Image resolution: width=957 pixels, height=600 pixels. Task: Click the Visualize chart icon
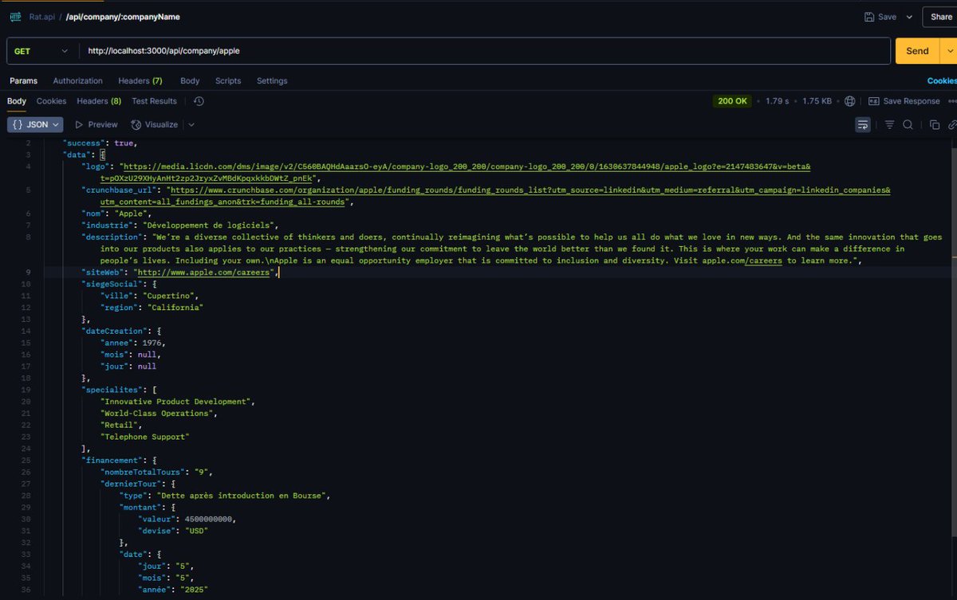point(136,124)
